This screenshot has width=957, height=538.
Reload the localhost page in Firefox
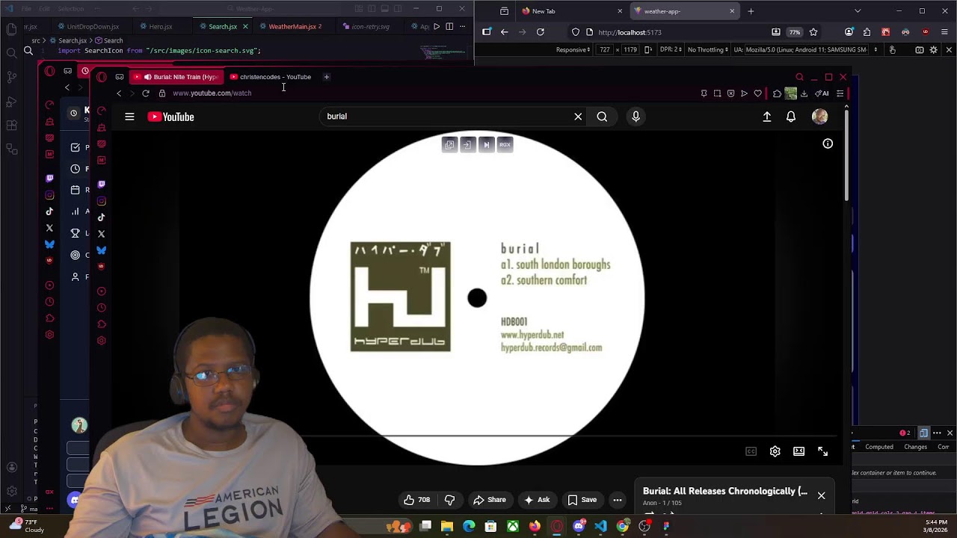(x=540, y=32)
